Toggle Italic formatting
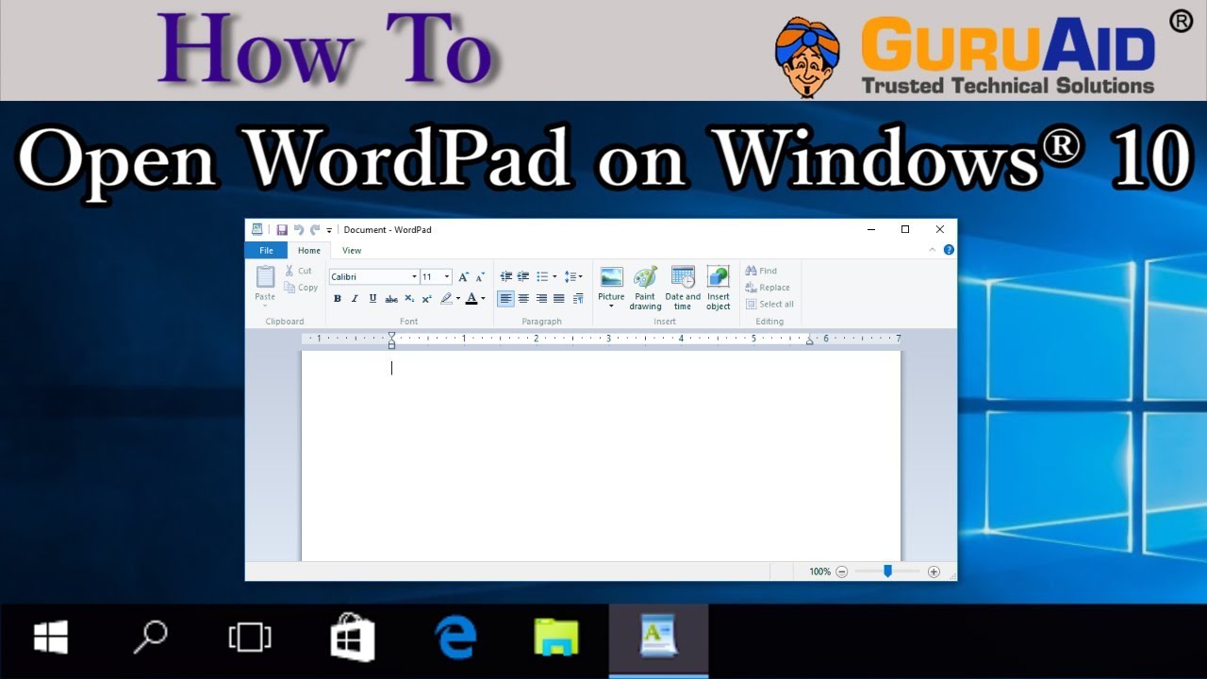 (355, 299)
